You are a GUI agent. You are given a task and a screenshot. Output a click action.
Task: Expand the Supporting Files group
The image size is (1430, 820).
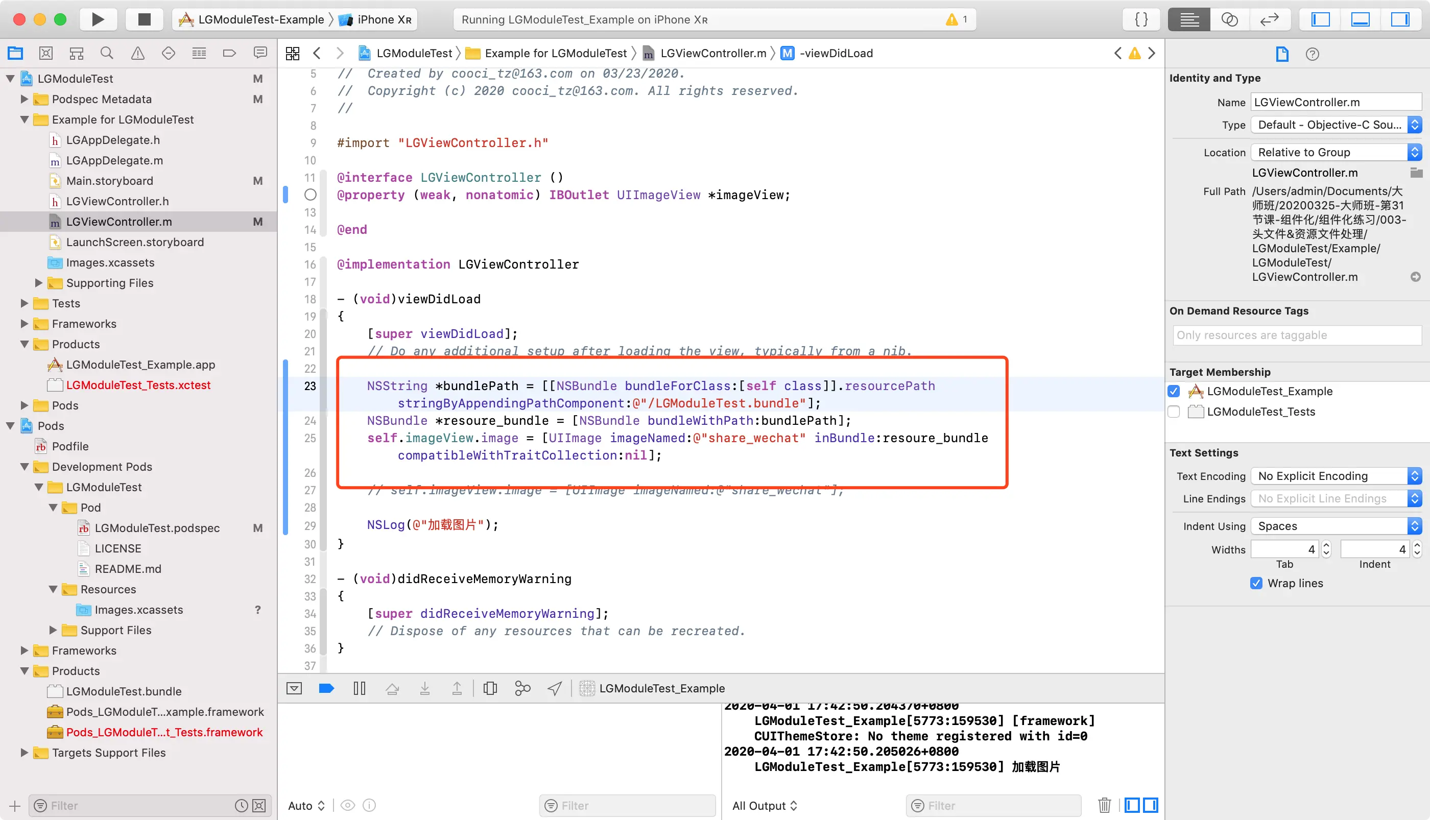point(39,283)
